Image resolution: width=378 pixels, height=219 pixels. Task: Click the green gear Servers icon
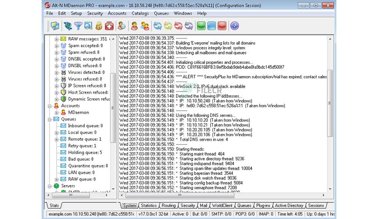(57, 186)
